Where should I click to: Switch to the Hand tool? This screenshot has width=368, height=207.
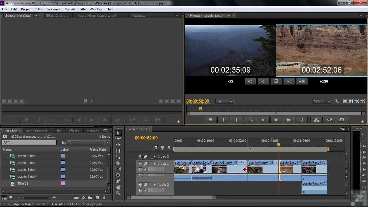118,187
